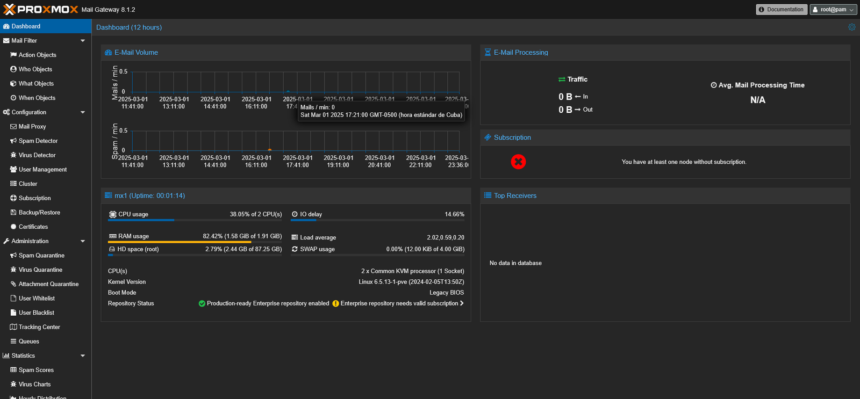The width and height of the screenshot is (860, 399).
Task: Click the Configuration menu label
Action: click(x=29, y=112)
